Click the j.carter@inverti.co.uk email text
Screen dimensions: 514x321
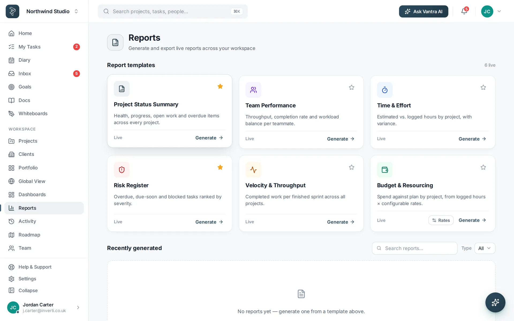click(x=44, y=311)
